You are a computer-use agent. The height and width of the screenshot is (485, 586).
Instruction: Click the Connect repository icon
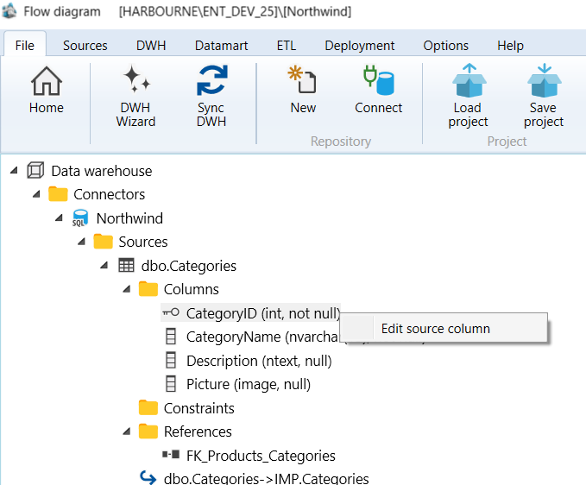coord(378,80)
